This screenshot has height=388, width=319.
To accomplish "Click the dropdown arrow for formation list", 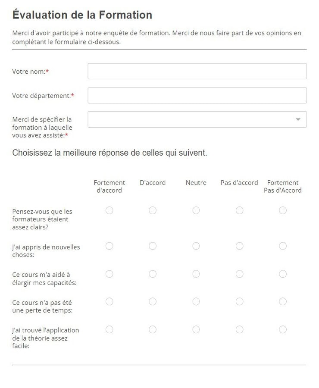I will pos(298,119).
